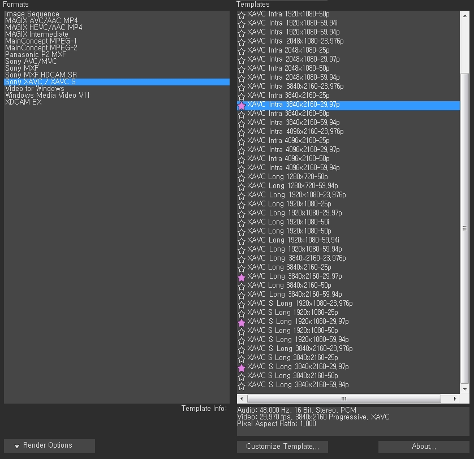Image resolution: width=474 pixels, height=459 pixels.
Task: Unstar the XAVC Long 3840x2160-29,97p favorite
Action: point(241,278)
